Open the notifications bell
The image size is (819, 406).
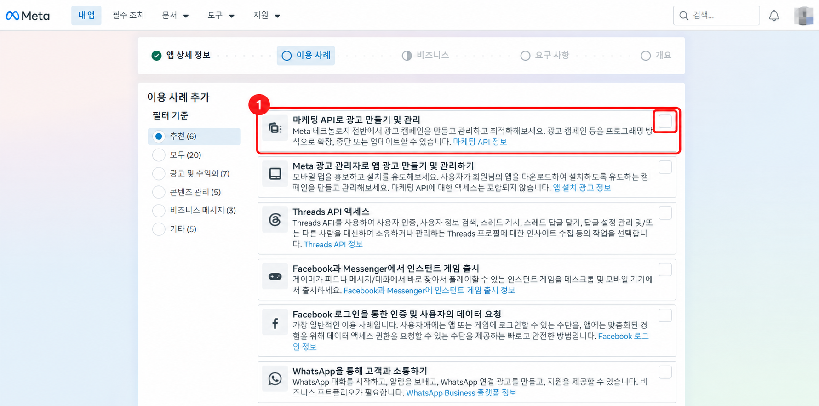774,16
